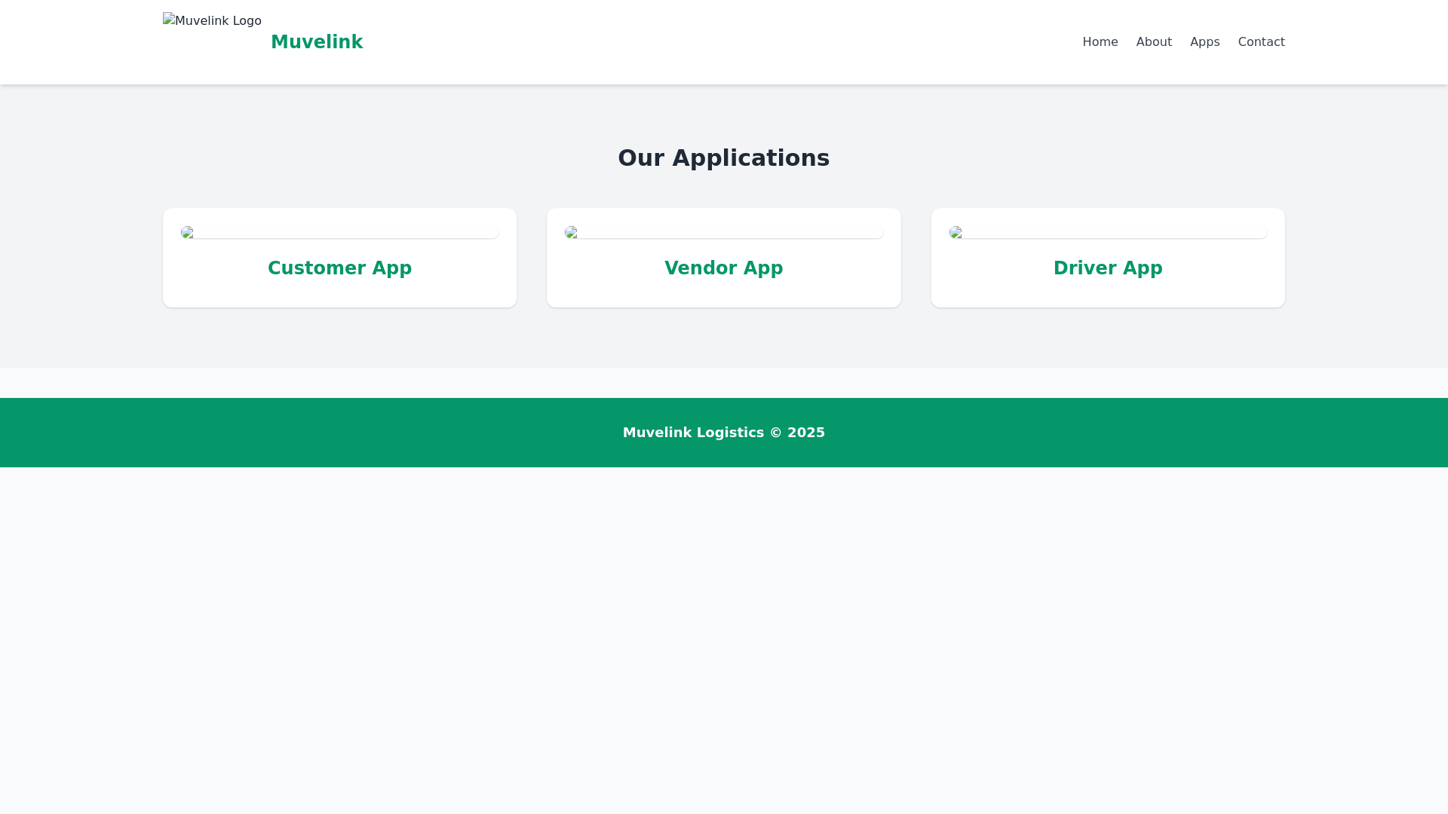Open the About navigation item

click(1154, 41)
